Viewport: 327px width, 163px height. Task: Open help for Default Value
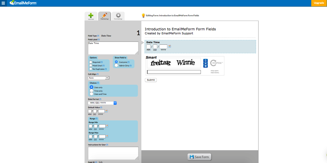[x=101, y=107]
